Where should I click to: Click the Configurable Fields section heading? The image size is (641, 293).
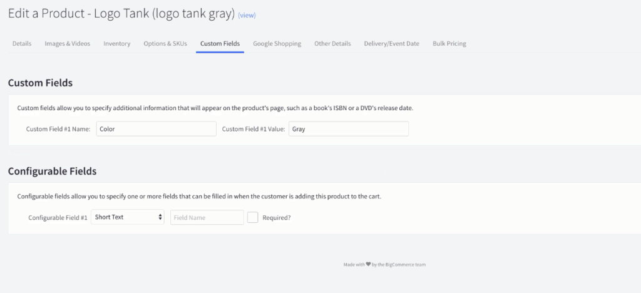click(52, 171)
